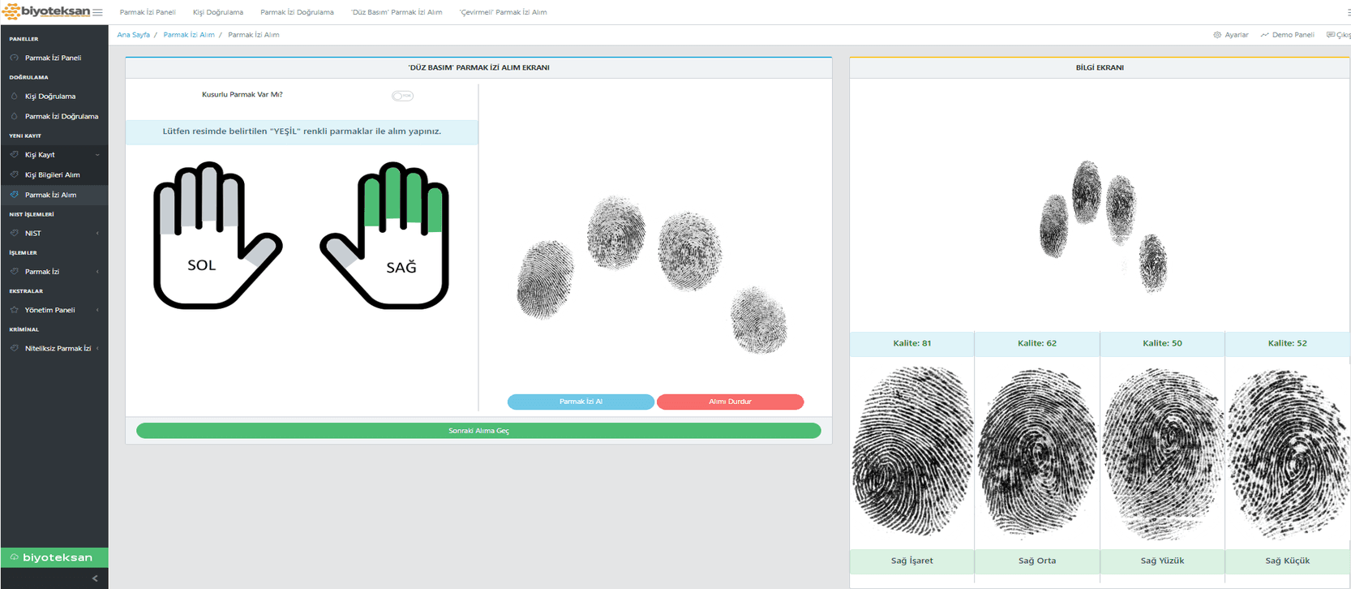Click the tag icon beside Kişi Kayıt
Image resolution: width=1351 pixels, height=589 pixels.
pyautogui.click(x=14, y=154)
